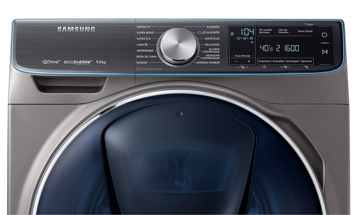Tap the start/pause button

325,52
